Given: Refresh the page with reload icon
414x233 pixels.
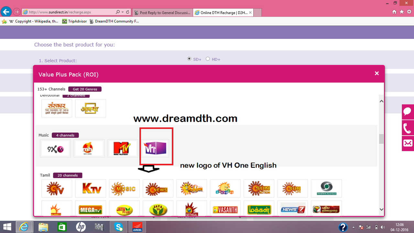Looking at the screenshot, I should [x=128, y=12].
